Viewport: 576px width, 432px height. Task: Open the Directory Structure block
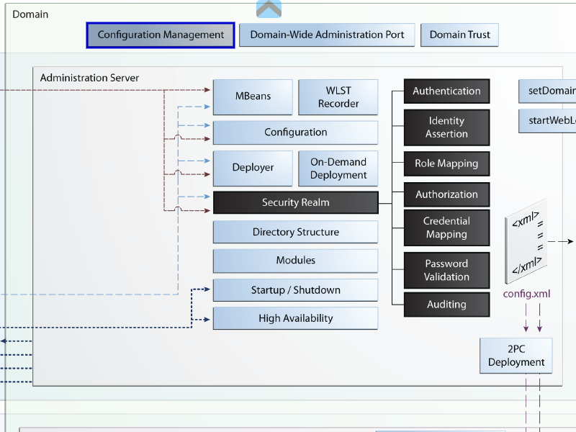point(296,232)
